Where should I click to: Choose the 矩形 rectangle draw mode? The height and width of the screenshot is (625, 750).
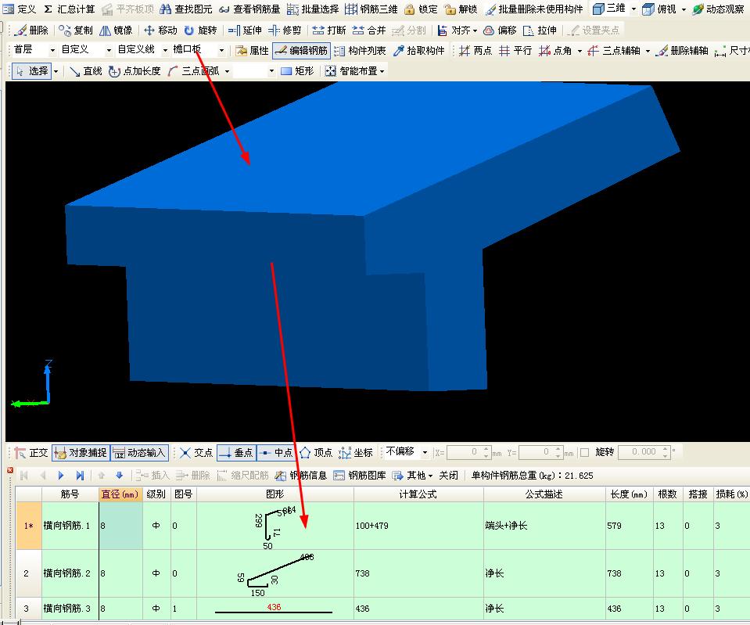[x=297, y=71]
